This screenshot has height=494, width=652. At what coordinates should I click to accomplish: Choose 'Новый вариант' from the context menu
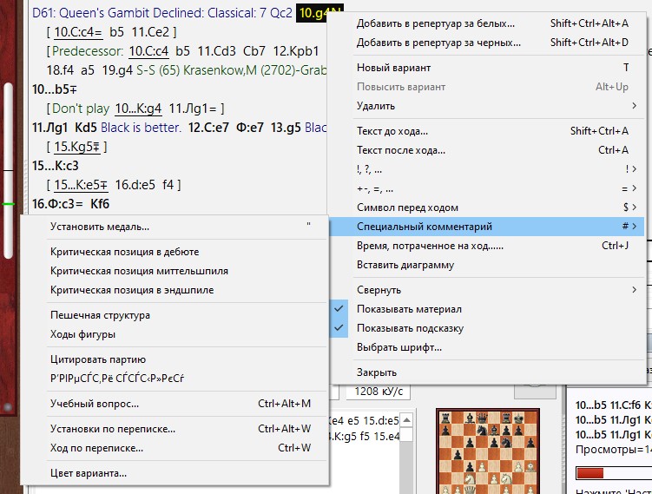pyautogui.click(x=393, y=68)
